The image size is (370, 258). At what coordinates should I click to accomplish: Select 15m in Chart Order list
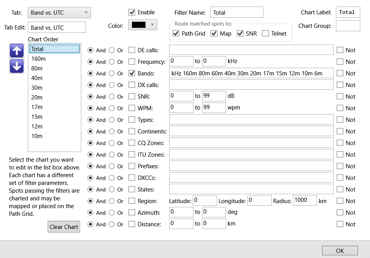click(55, 117)
